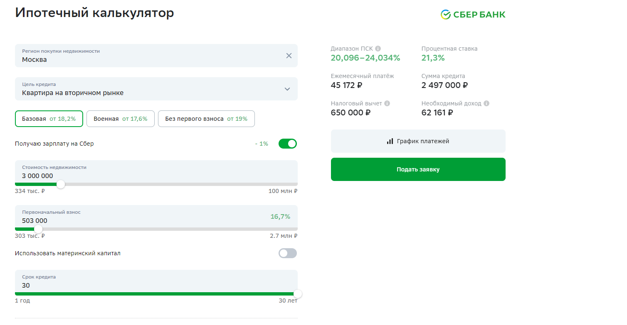Click the Первоначальный взнос slider handle
This screenshot has height=325, width=627.
click(38, 229)
